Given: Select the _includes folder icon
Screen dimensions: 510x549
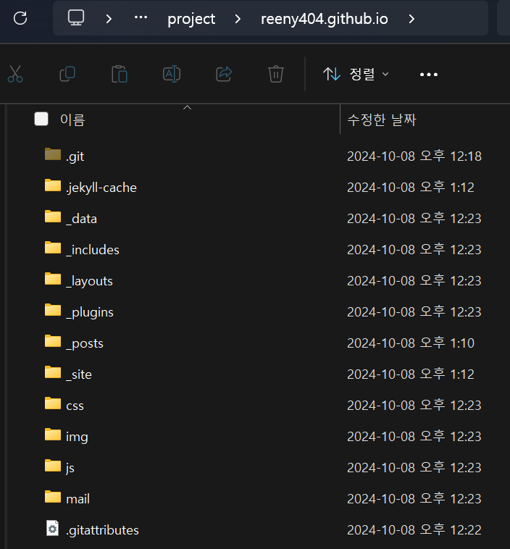Looking at the screenshot, I should (x=53, y=248).
